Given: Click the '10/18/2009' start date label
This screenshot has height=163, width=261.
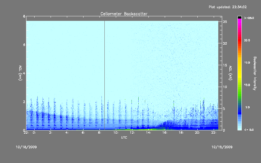Looking at the screenshot, I should pos(26,147).
